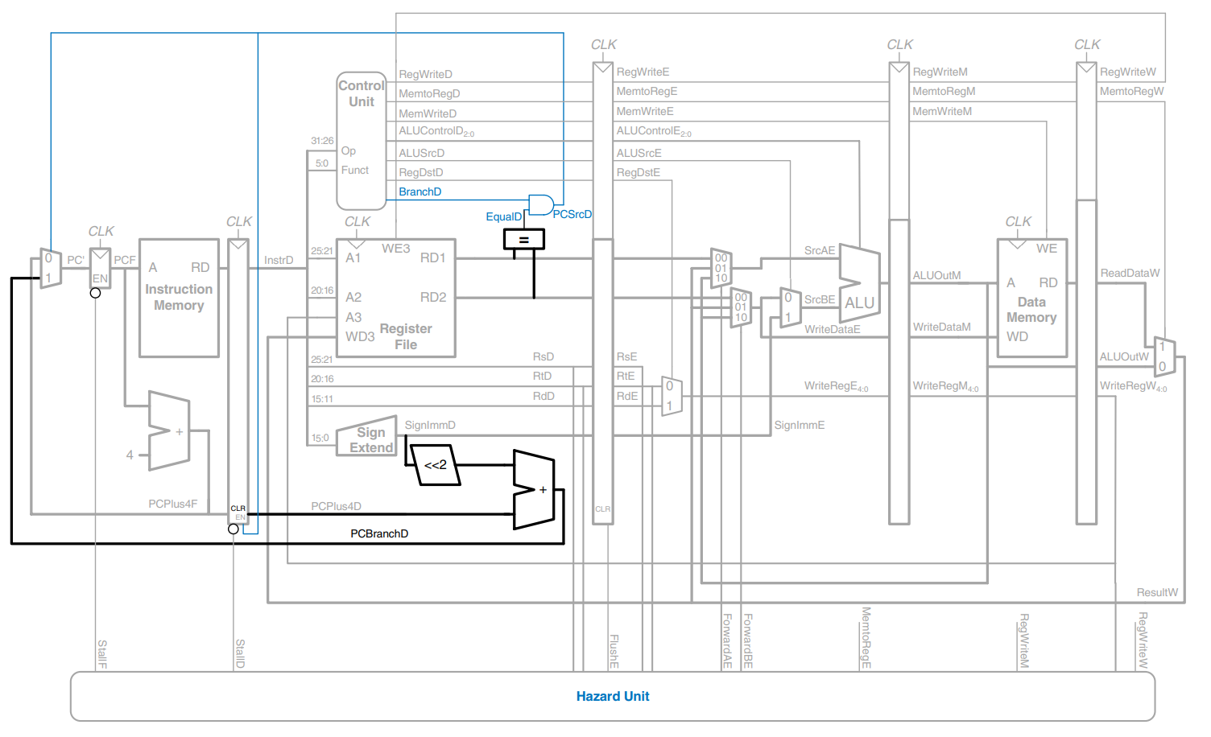The height and width of the screenshot is (737, 1211).
Task: Click the blue BranchD signal label
Action: (x=420, y=191)
